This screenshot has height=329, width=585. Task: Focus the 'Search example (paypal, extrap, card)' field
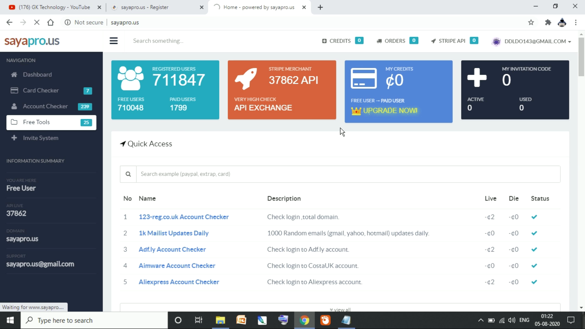pyautogui.click(x=348, y=174)
